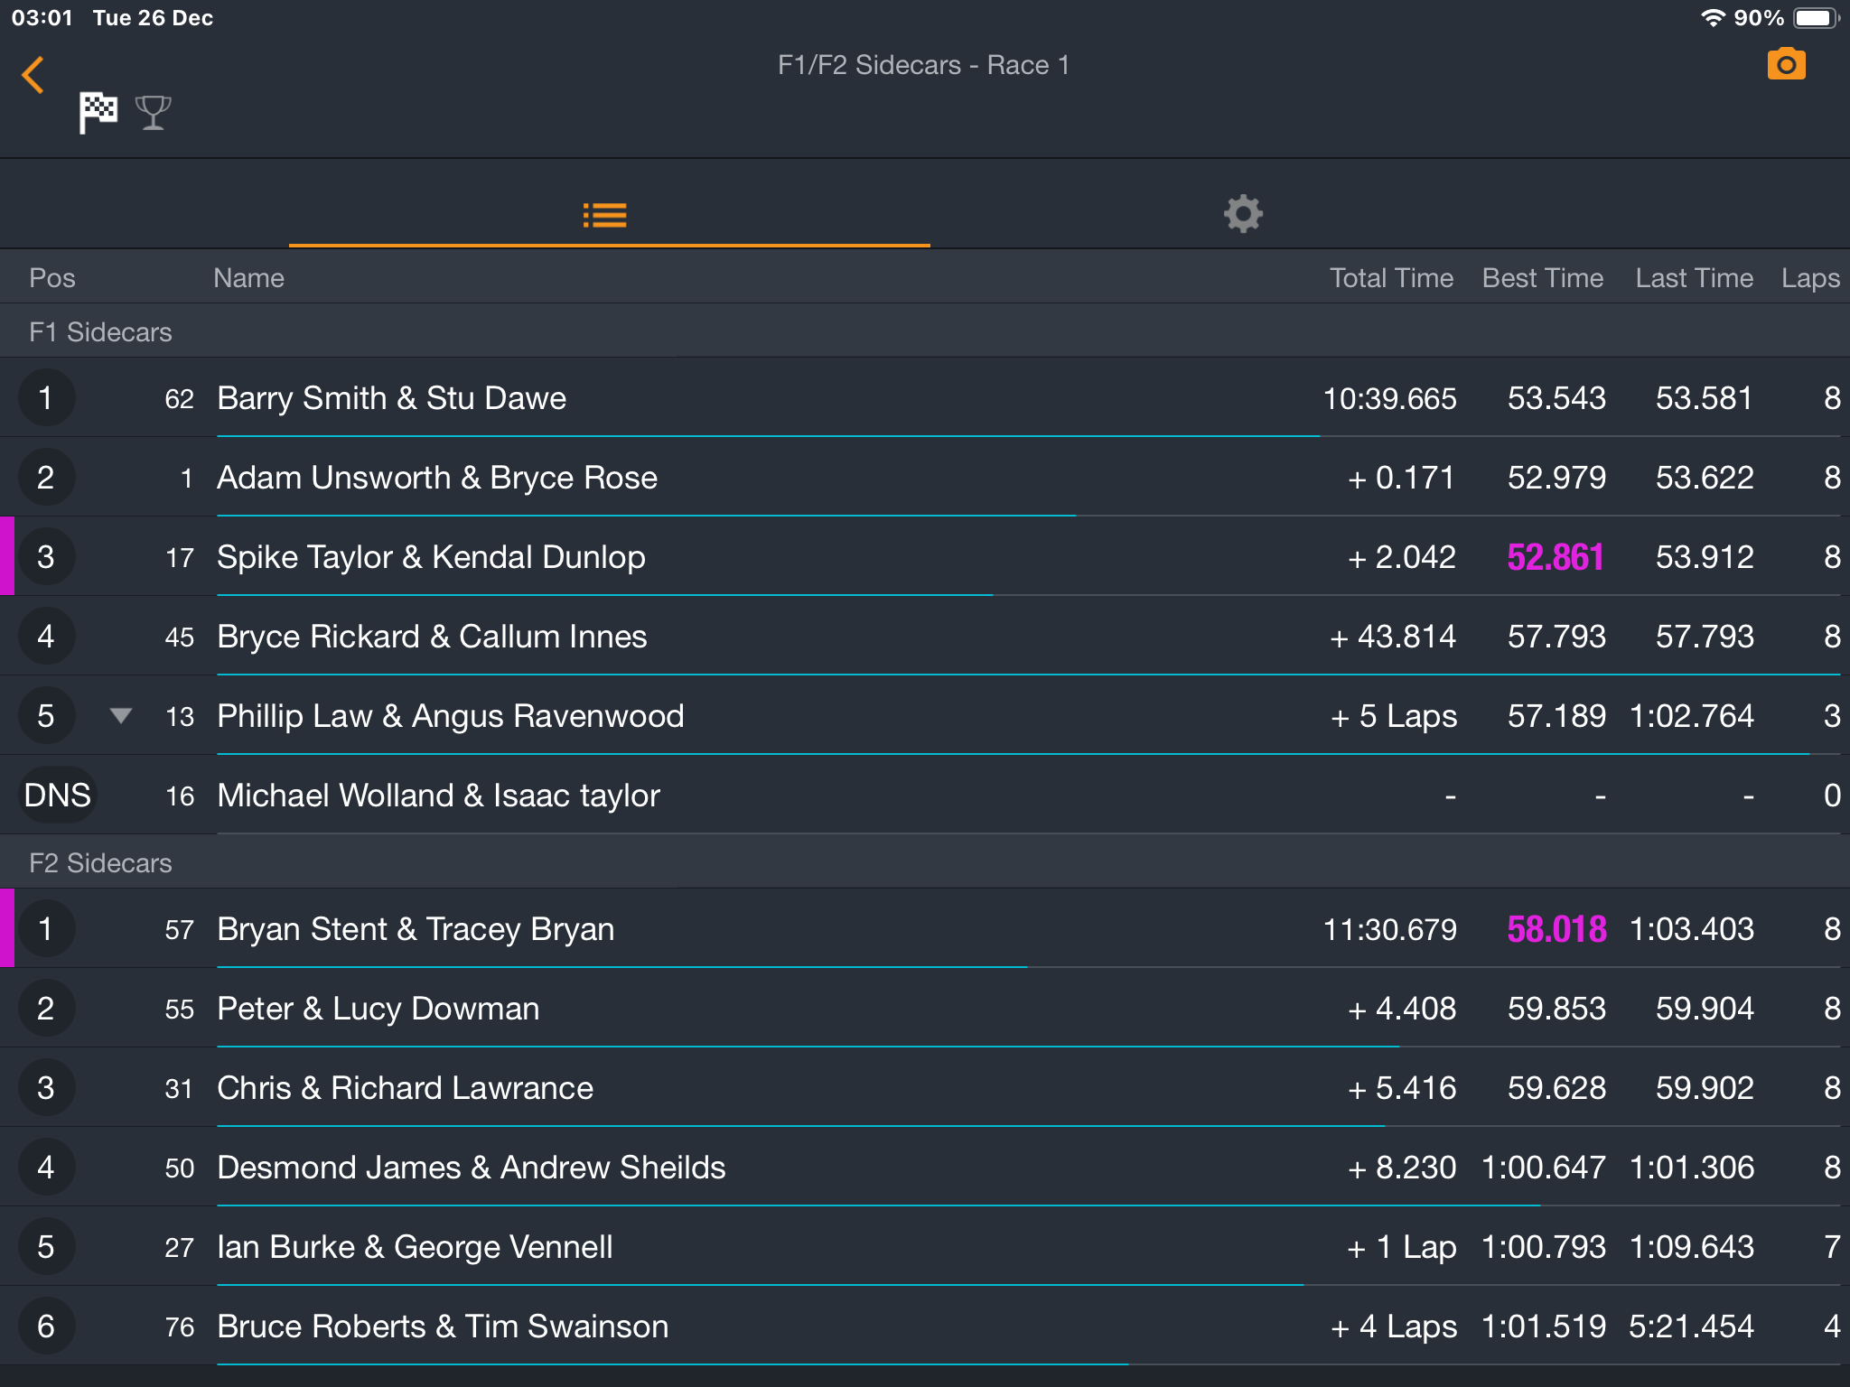Sort by Total Time header

(x=1391, y=278)
